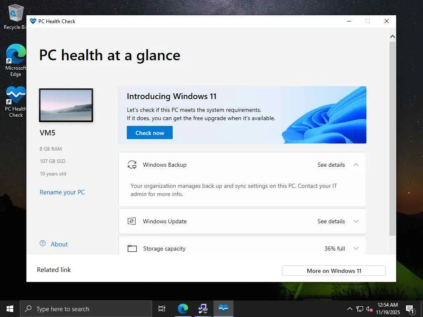The width and height of the screenshot is (423, 317).
Task: Click the PC wallpaper thumbnail image
Action: [66, 105]
